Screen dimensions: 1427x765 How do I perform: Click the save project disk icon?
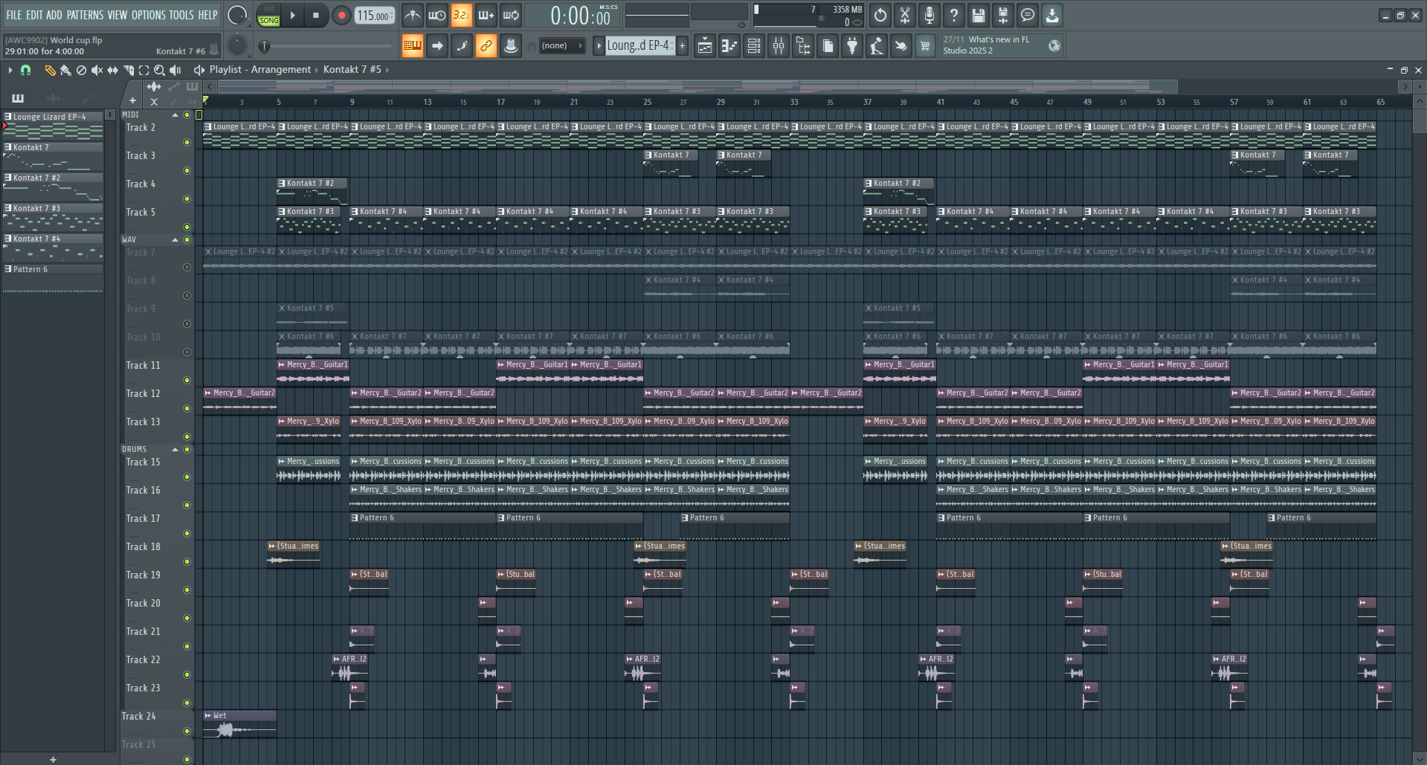click(979, 15)
